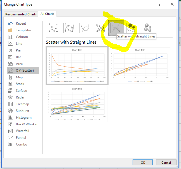Pick the bottom chart preview with seven series
Image resolution: width=181 pixels, height=169 pixels.
pyautogui.click(x=77, y=104)
